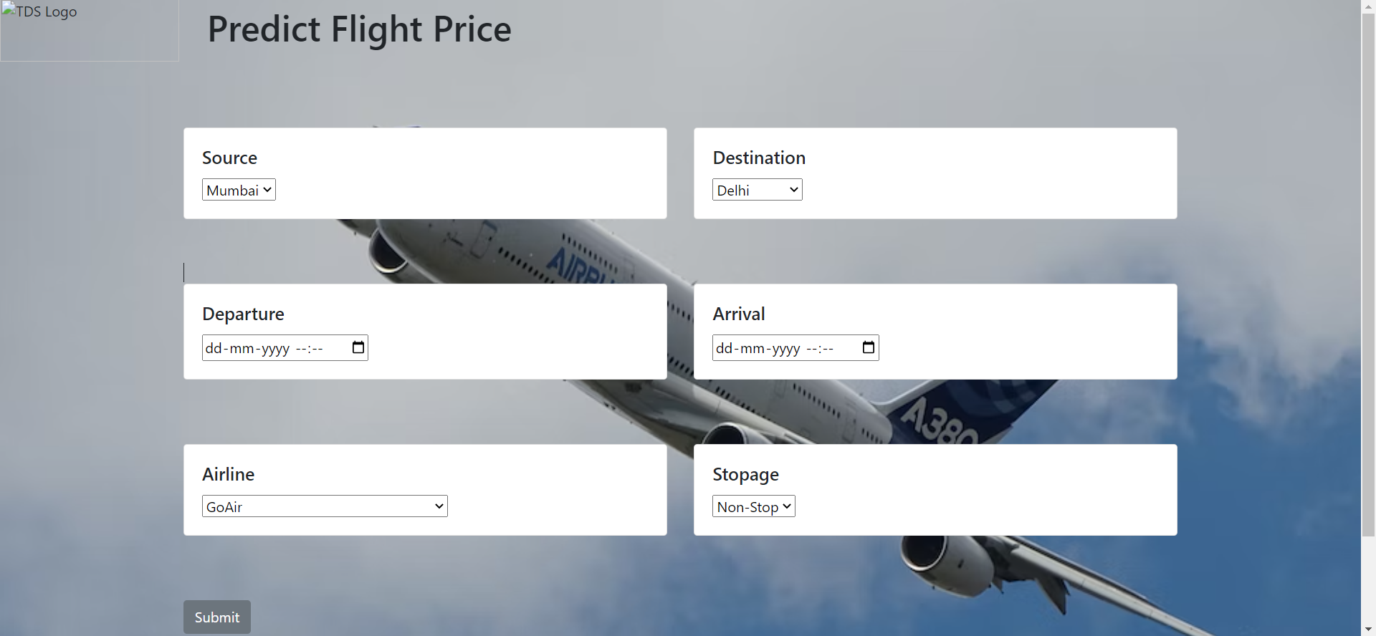
Task: Open the Arrival date calendar picker
Action: pos(868,347)
